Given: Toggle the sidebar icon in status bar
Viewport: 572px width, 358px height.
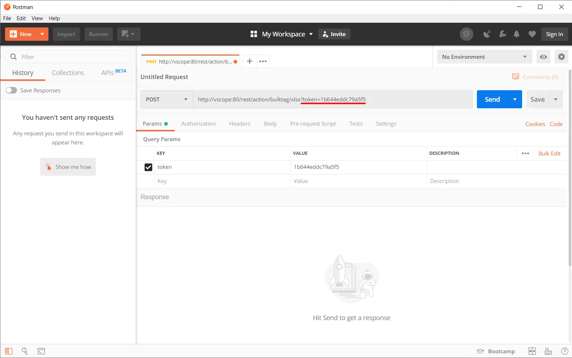Looking at the screenshot, I should 9,351.
